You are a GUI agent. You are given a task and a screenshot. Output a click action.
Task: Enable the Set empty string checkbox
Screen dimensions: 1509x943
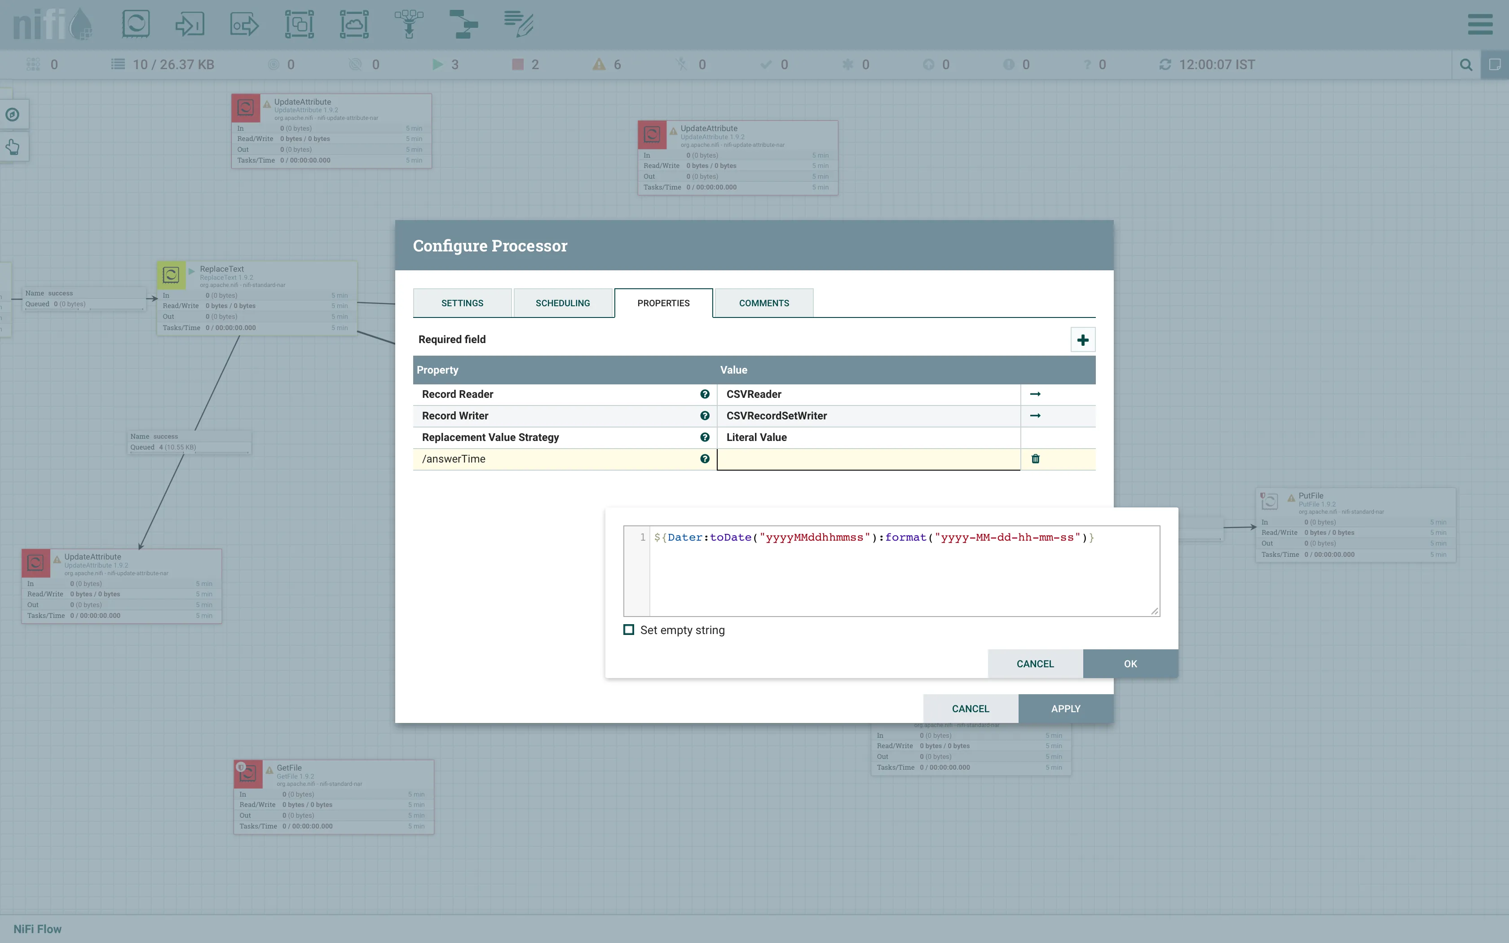(x=629, y=630)
